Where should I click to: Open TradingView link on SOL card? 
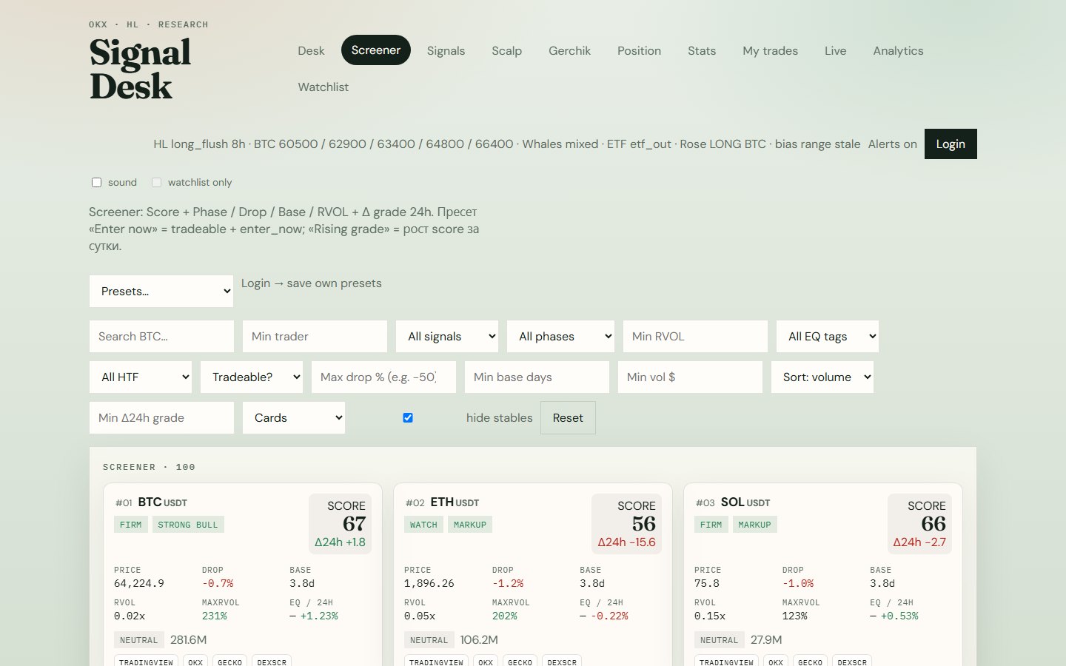(x=726, y=662)
